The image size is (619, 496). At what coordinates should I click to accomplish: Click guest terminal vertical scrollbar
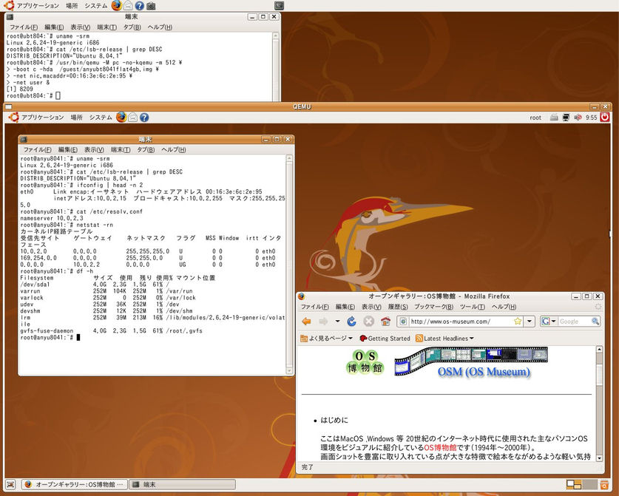click(x=289, y=265)
